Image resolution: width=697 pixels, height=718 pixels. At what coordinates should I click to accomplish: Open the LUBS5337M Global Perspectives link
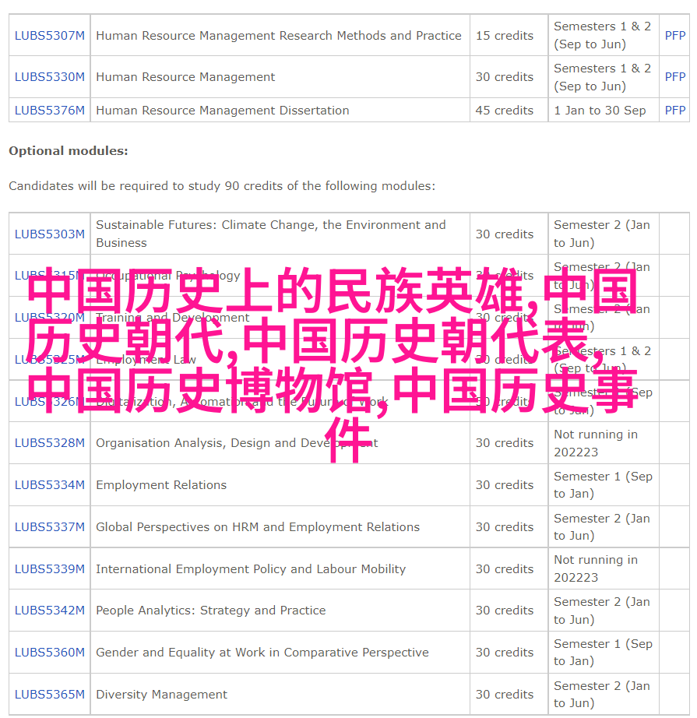(49, 527)
